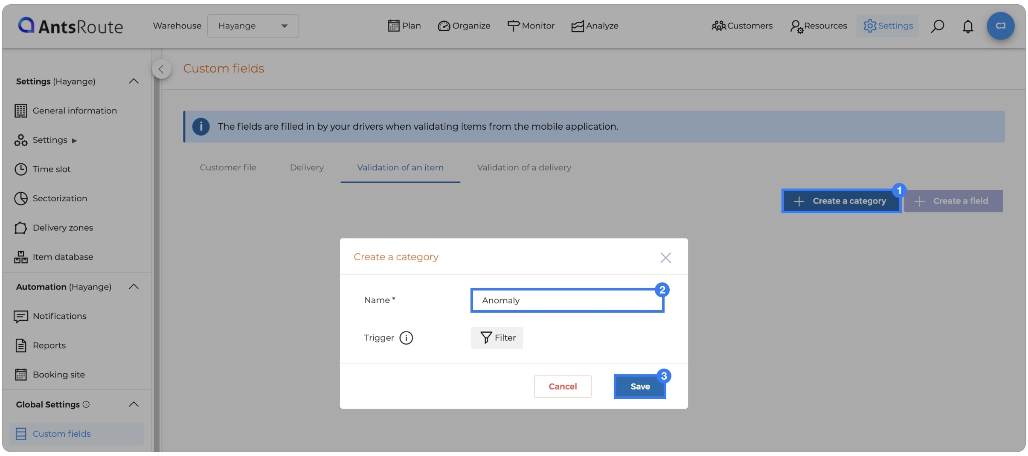Go to the Customers section

(742, 26)
